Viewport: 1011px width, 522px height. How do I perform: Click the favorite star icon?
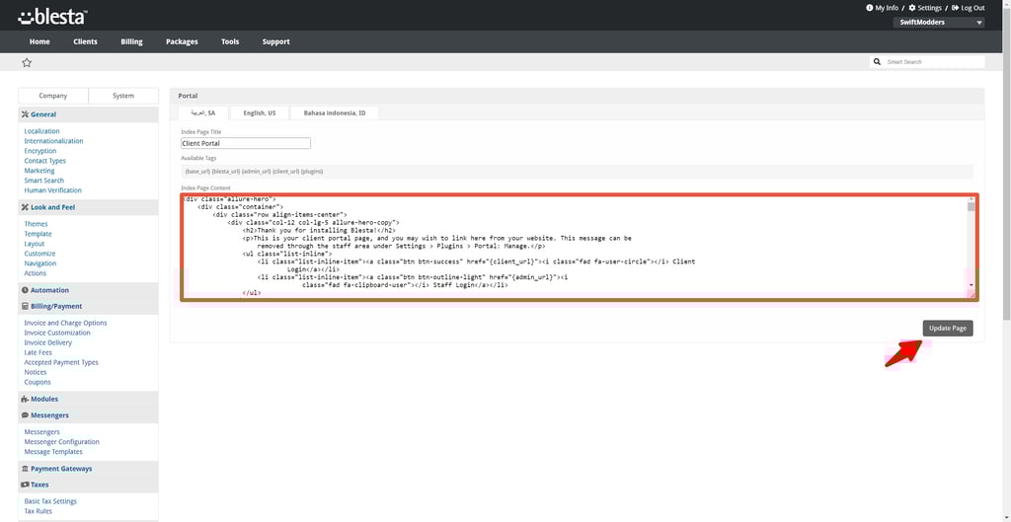point(27,62)
